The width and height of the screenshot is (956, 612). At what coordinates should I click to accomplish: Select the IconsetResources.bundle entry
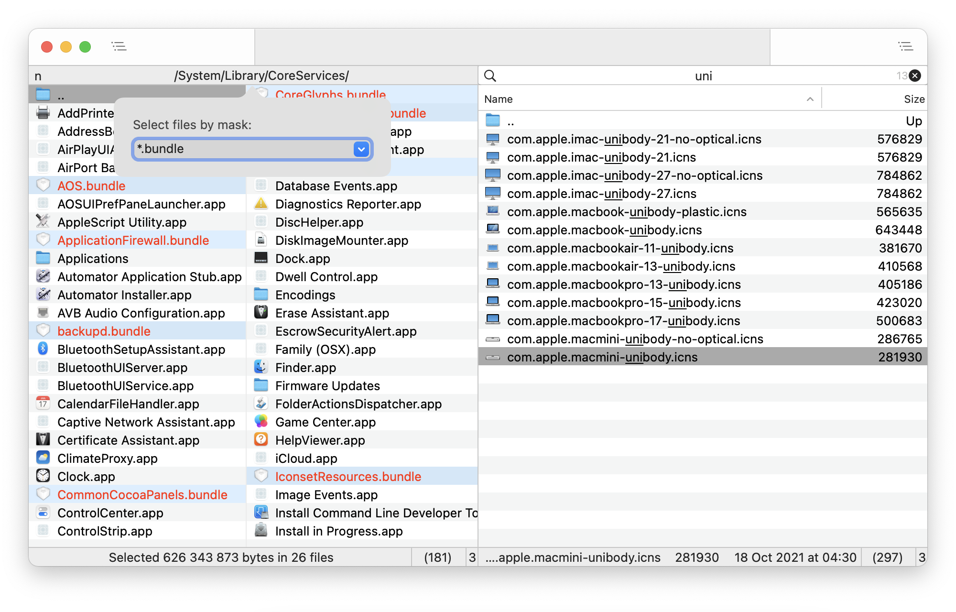pos(348,476)
